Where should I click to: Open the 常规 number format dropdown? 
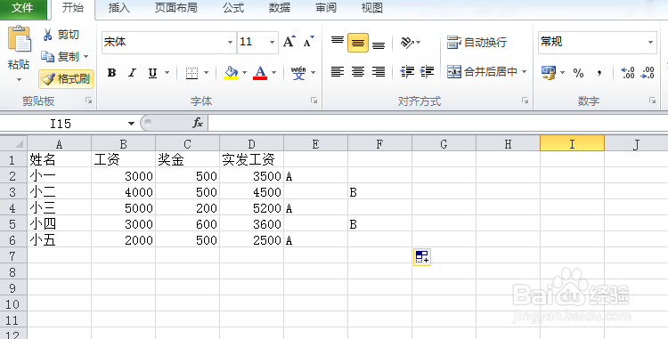tap(650, 42)
